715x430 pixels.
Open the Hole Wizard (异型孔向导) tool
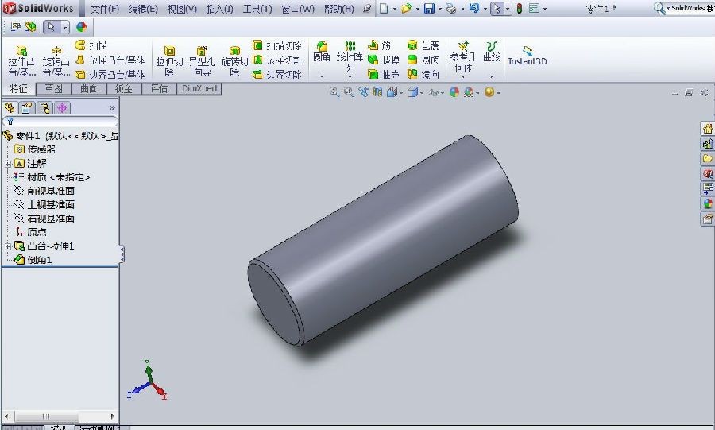(x=202, y=60)
